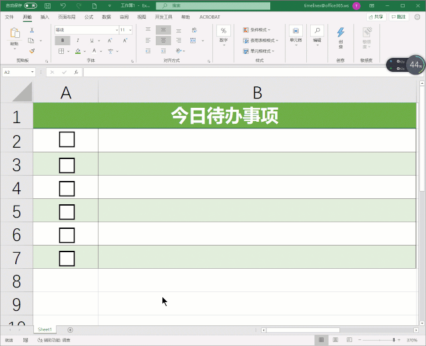Open the Merge and Center dropdown arrow
Screen dimensions: 426x346
pos(202,41)
